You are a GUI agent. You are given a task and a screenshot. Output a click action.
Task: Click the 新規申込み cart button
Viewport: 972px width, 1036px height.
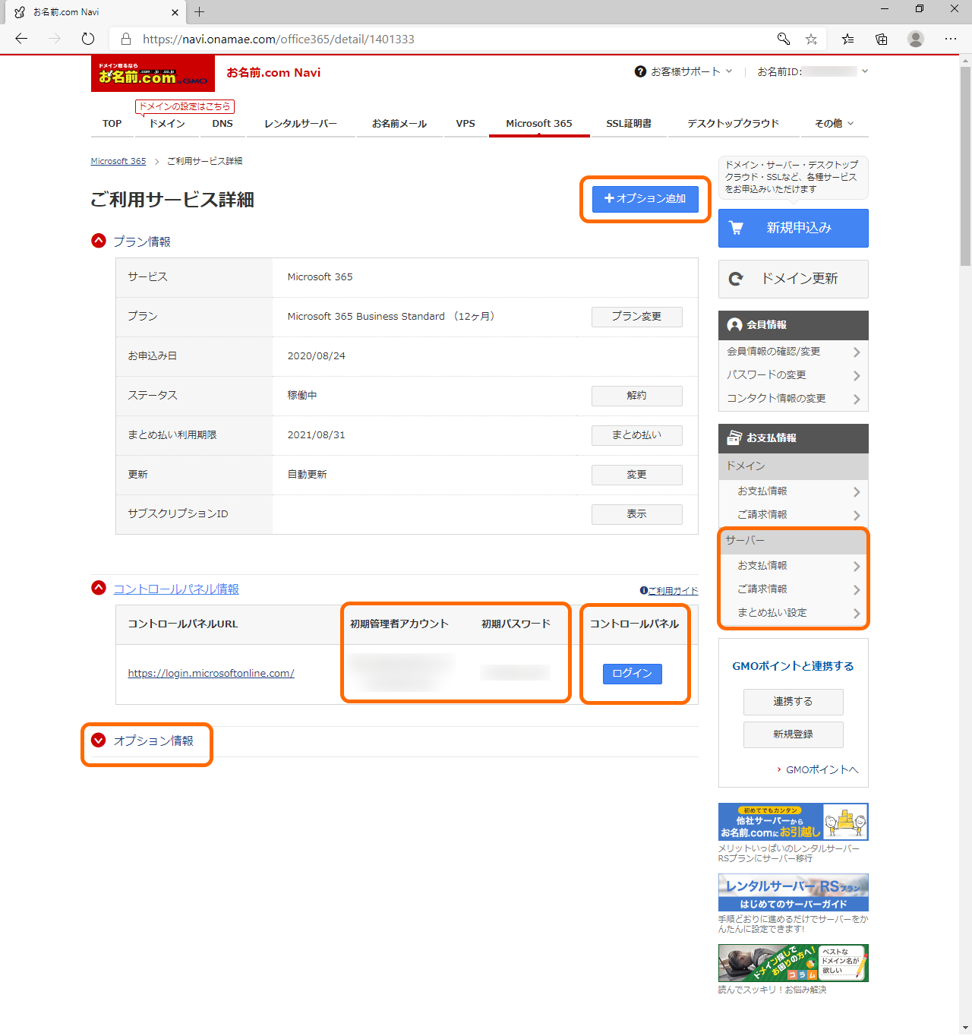[794, 228]
